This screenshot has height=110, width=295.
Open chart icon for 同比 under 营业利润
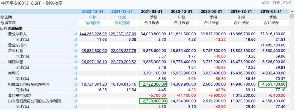click(x=75, y=56)
